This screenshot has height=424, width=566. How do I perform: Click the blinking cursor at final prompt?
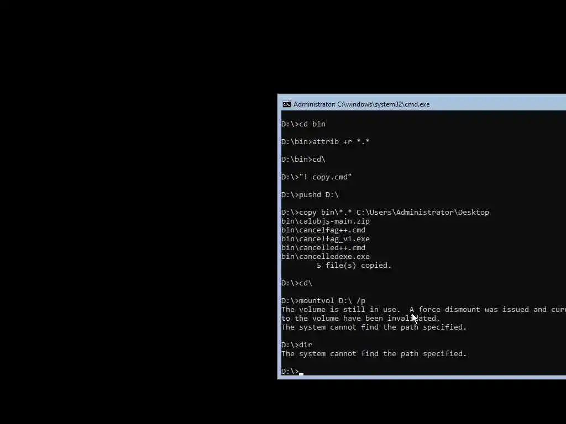301,374
